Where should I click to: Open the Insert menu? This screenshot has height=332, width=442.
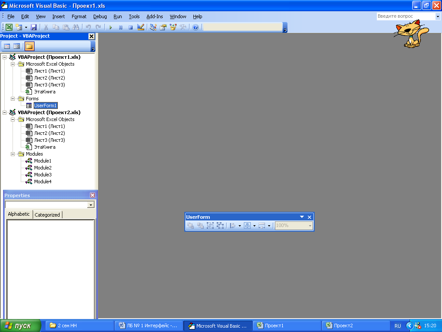58,17
